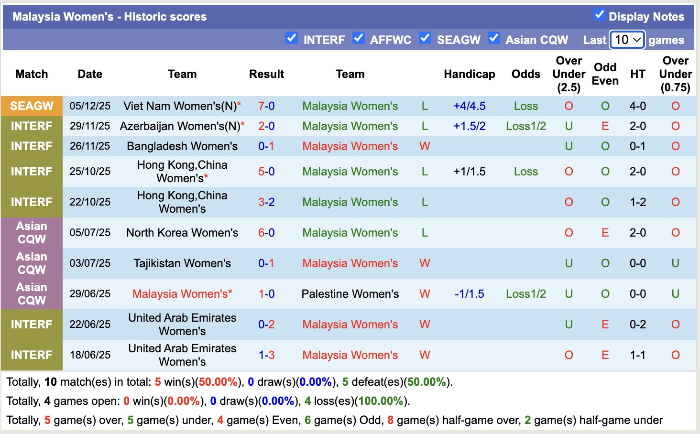
Task: Open Palestine Women's team link
Action: click(x=350, y=294)
